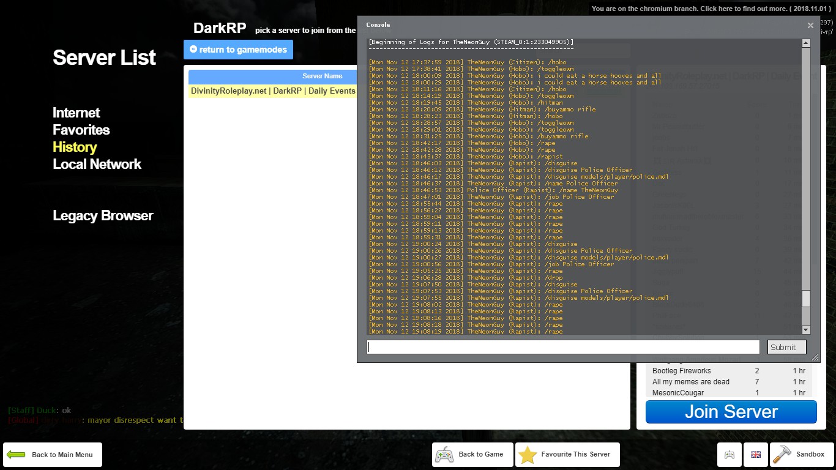Click the Console resize grip corner

pos(815,357)
